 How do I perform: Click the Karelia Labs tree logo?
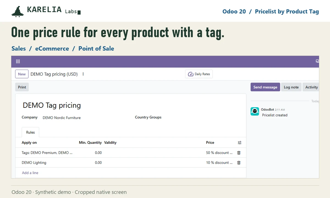pos(18,12)
